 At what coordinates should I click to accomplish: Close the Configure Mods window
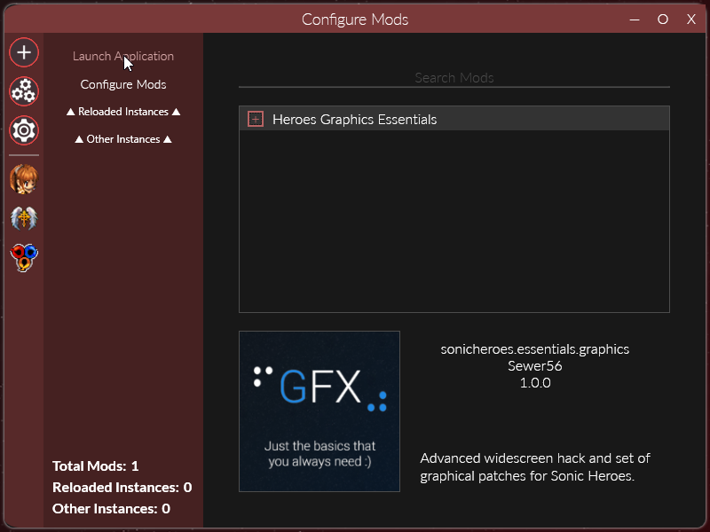coord(691,20)
